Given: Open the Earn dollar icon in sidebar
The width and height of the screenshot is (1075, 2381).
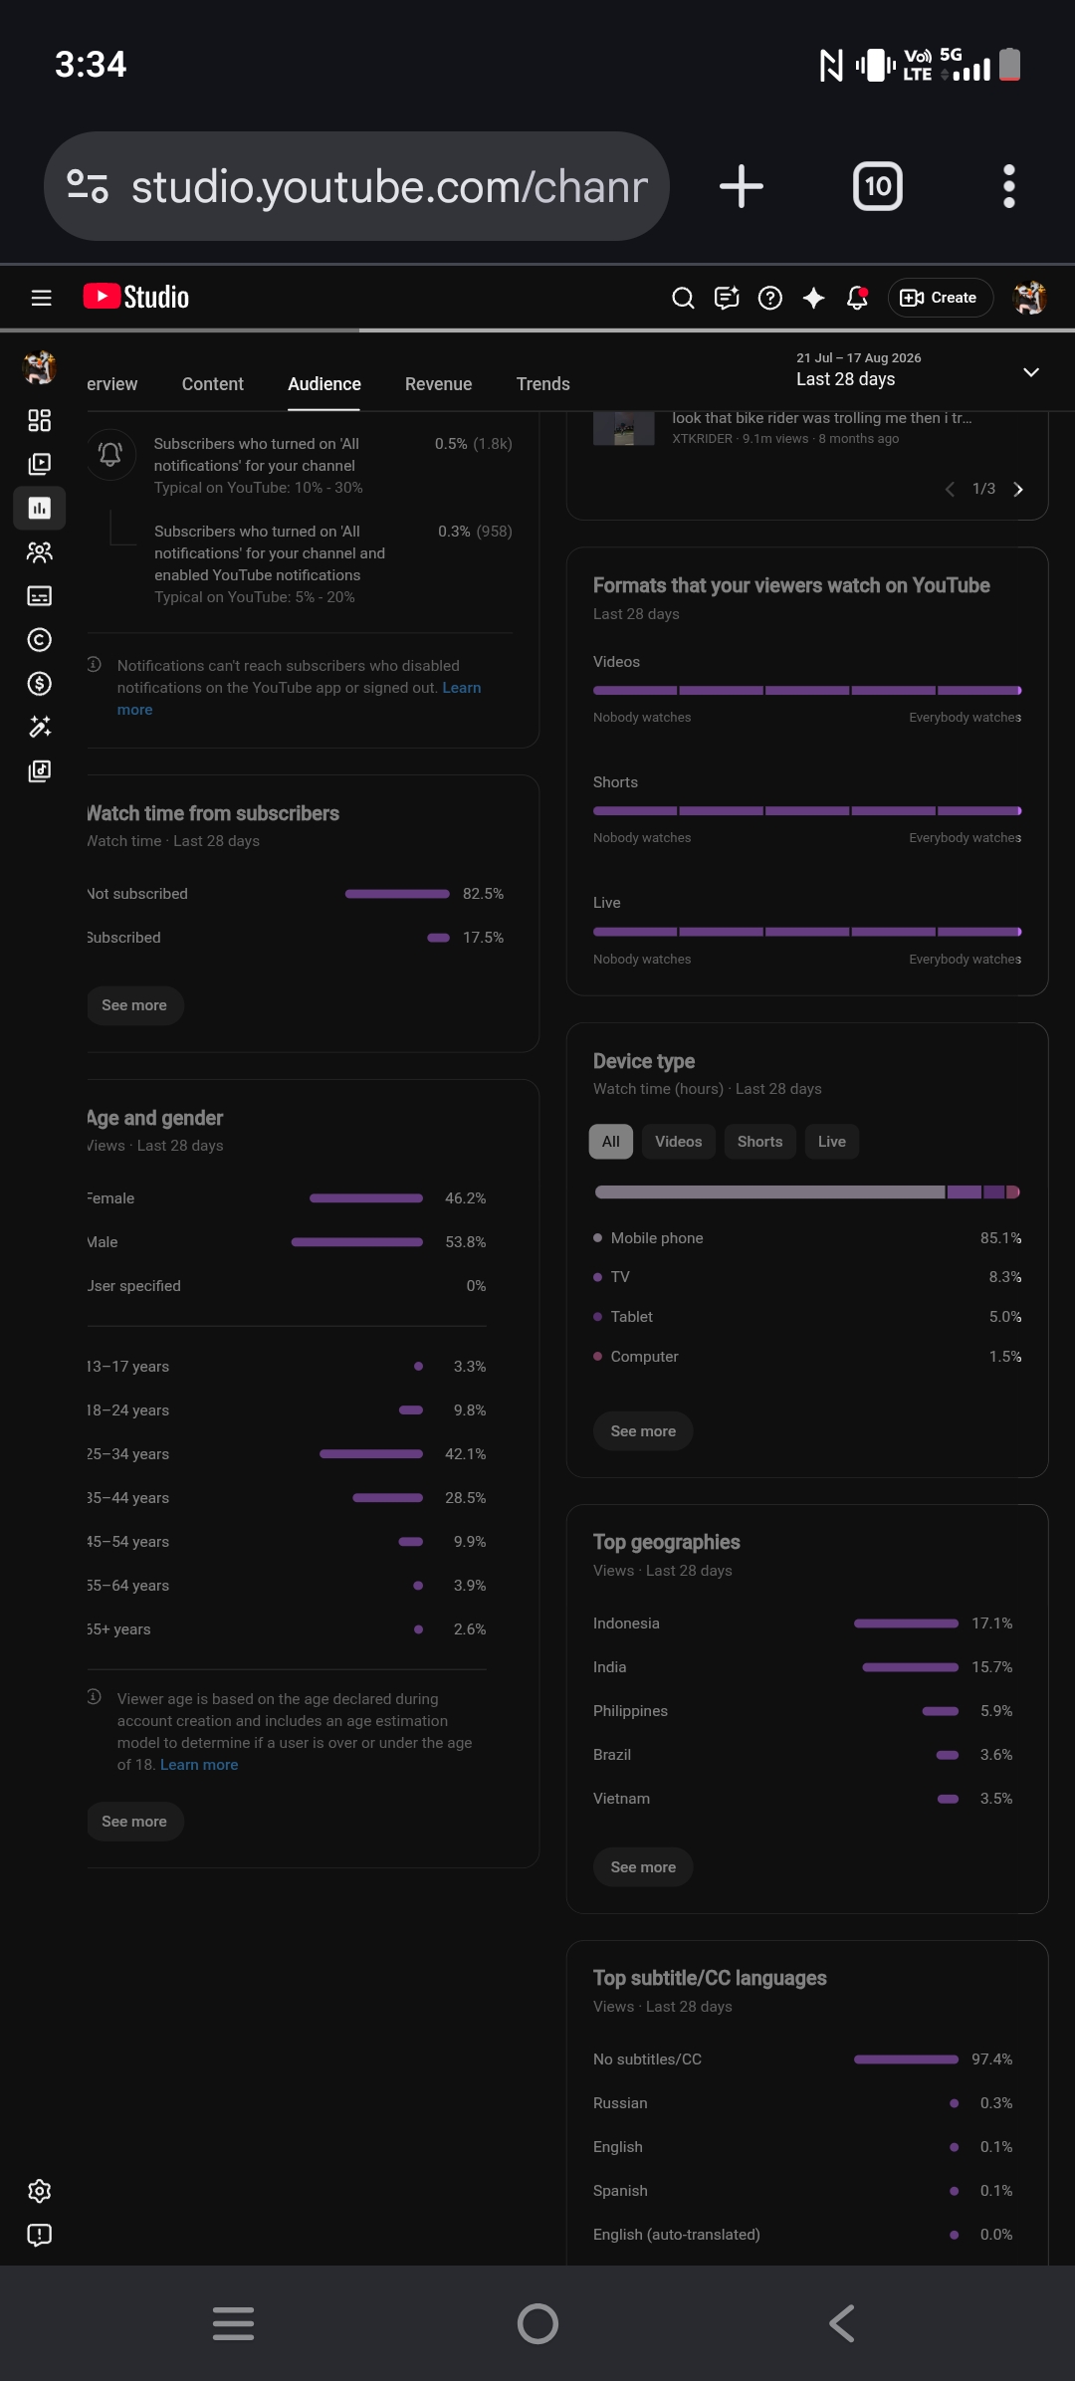Looking at the screenshot, I should pyautogui.click(x=40, y=684).
